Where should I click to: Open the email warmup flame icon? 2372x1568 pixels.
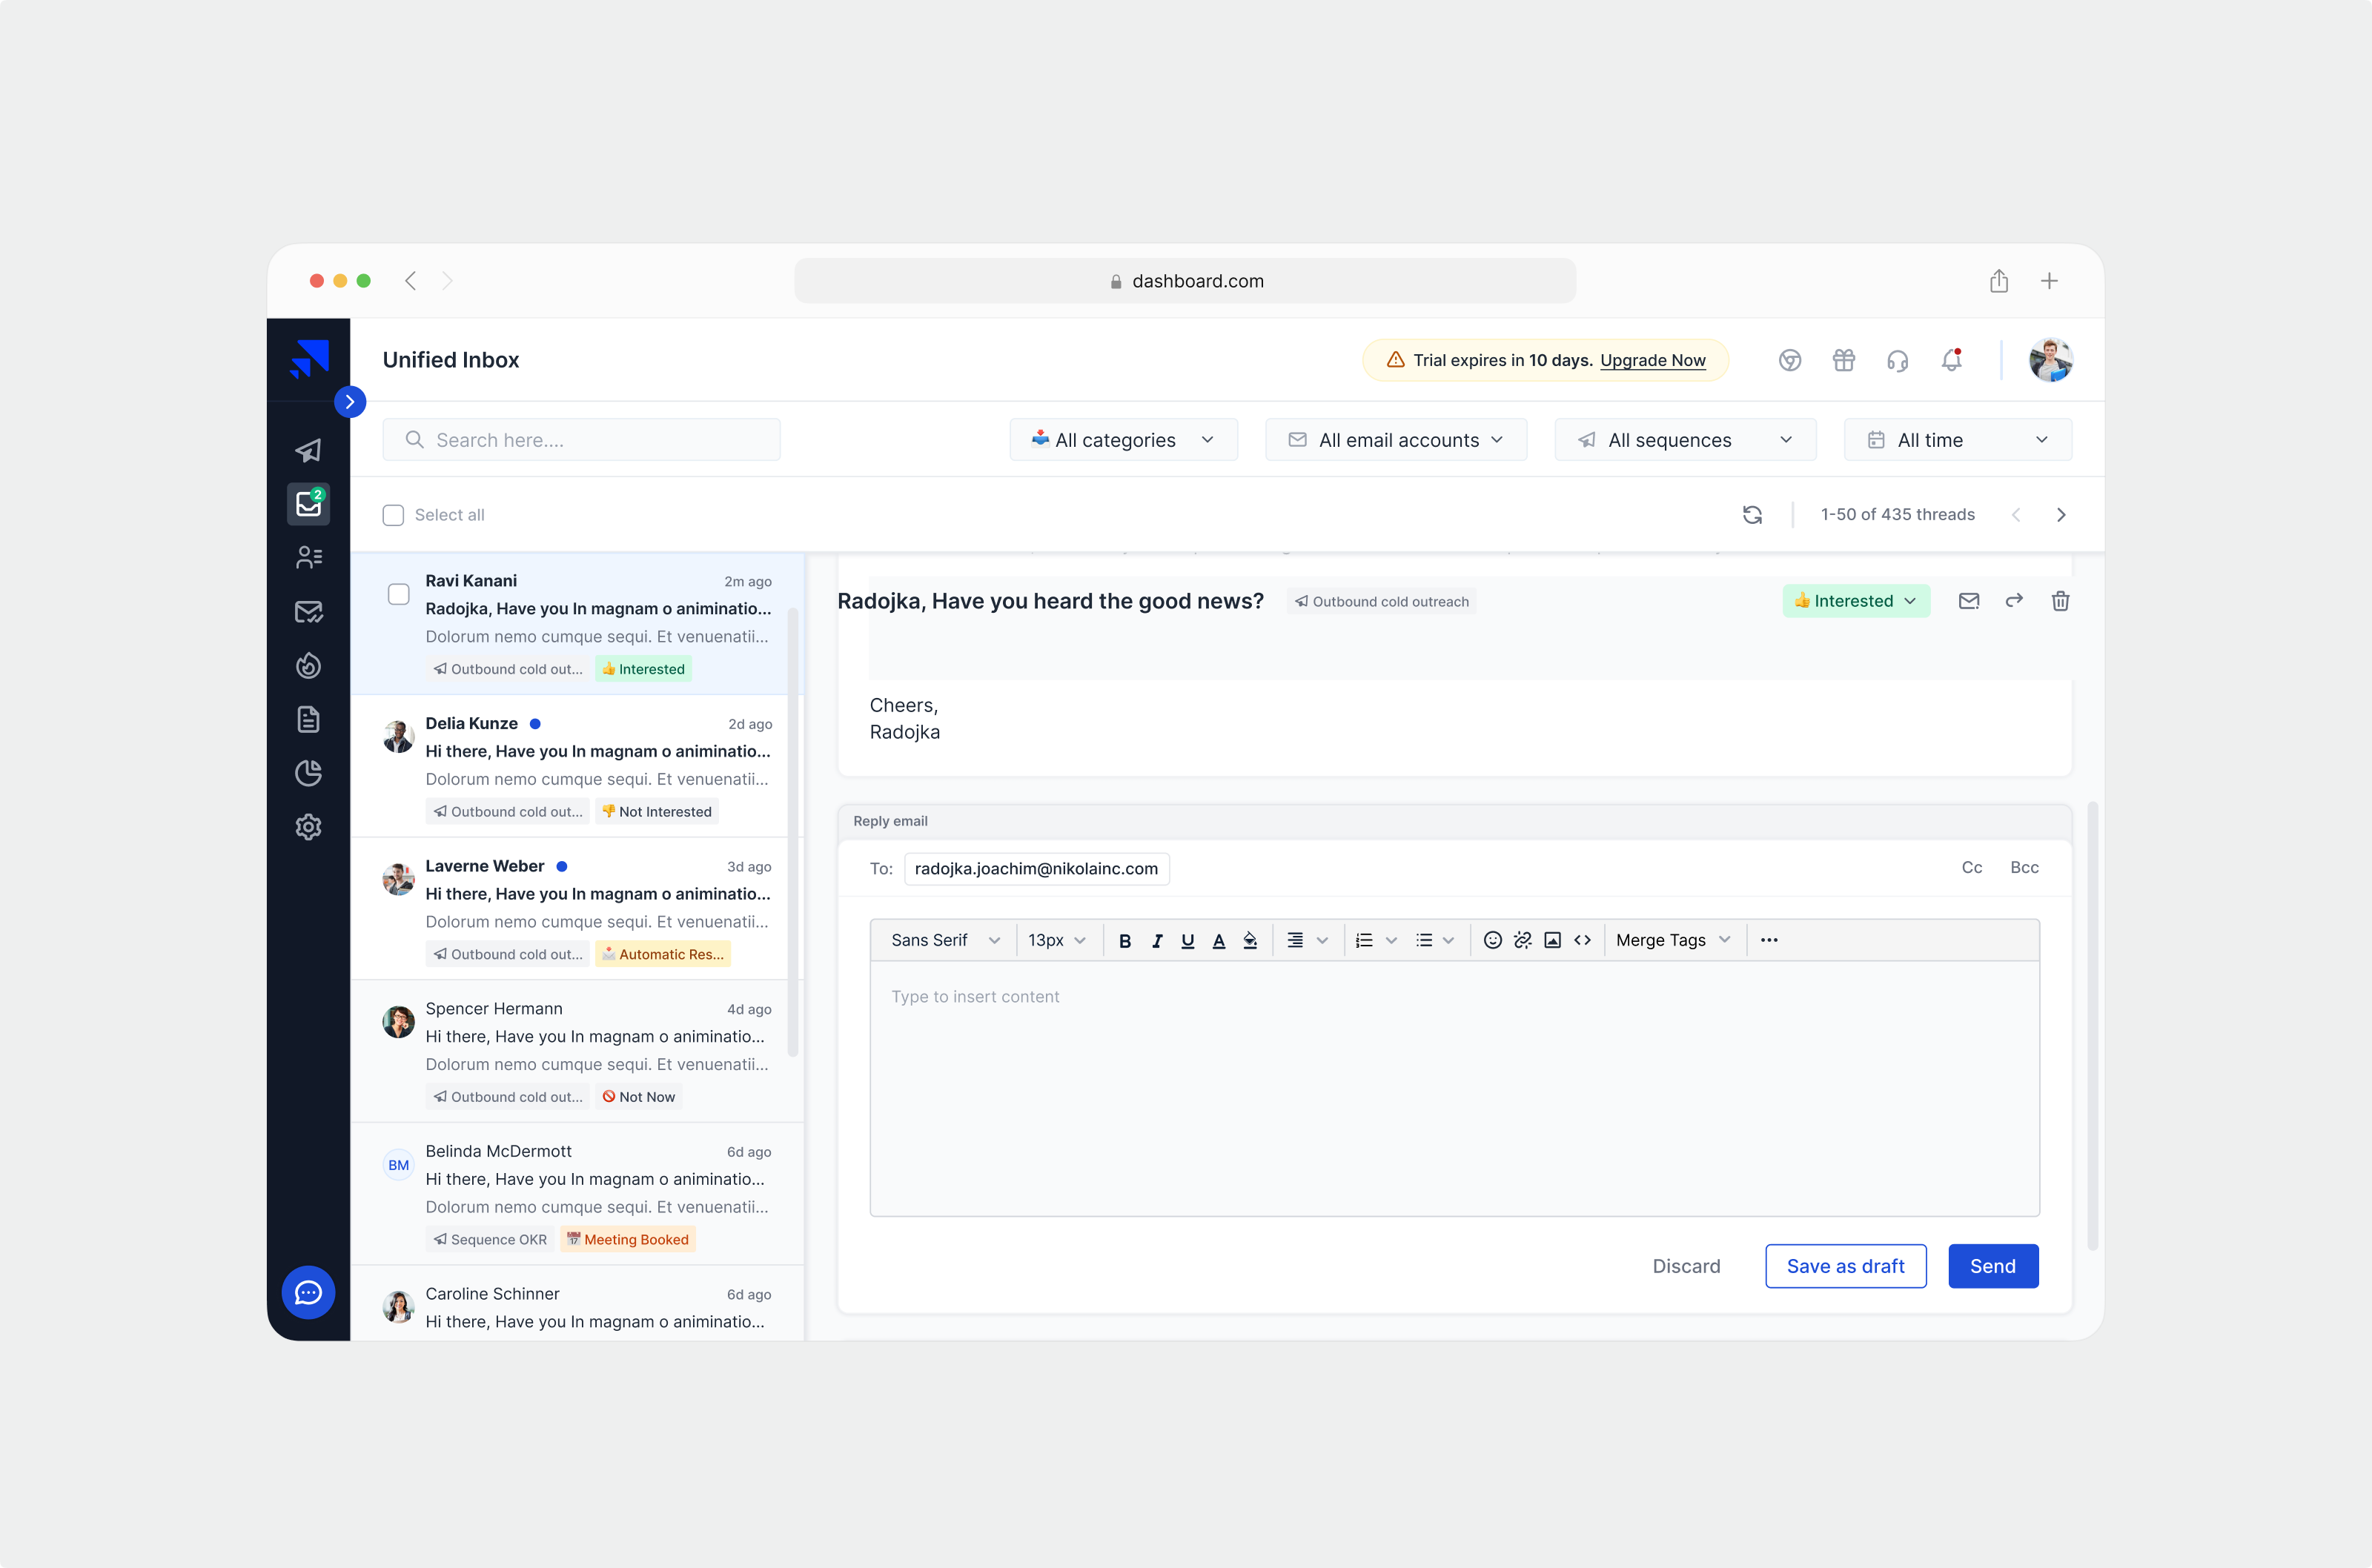tap(308, 665)
